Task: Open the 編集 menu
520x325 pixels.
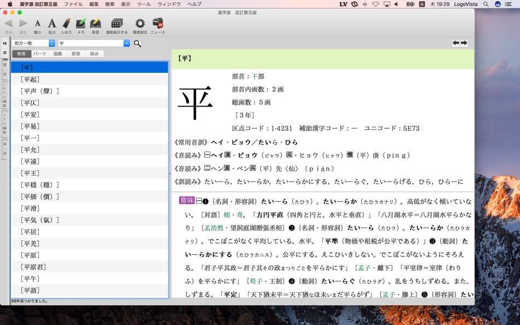Action: pyautogui.click(x=94, y=4)
